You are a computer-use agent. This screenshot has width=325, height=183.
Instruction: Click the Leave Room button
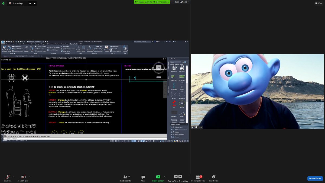point(315,178)
